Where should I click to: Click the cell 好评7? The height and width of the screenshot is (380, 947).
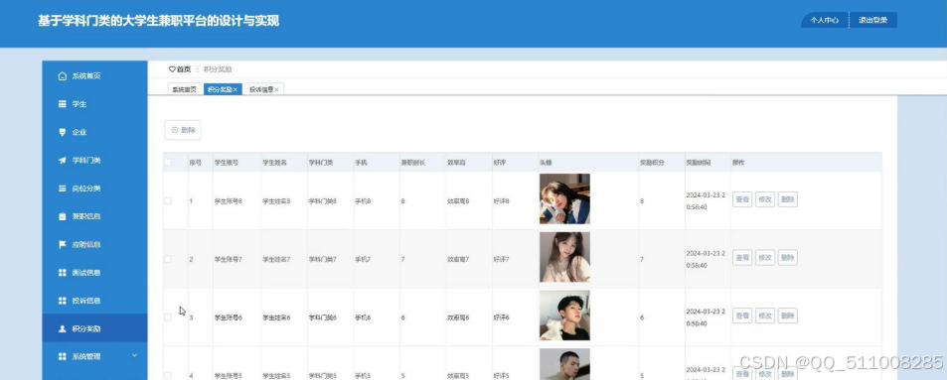pyautogui.click(x=501, y=259)
